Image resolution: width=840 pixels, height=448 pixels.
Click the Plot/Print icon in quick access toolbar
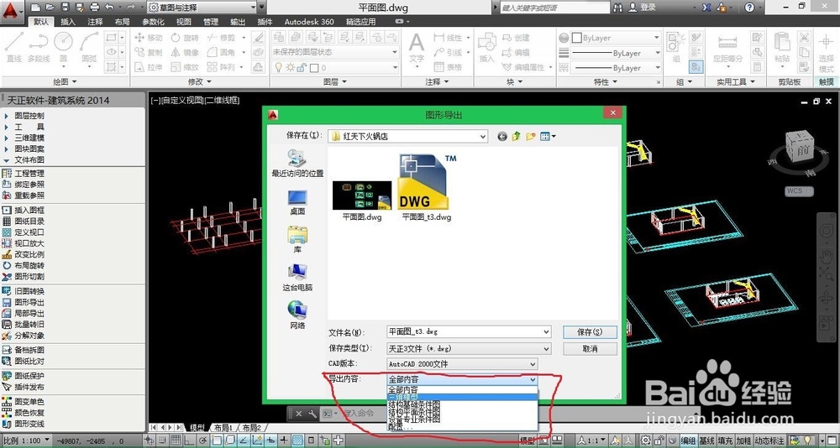click(x=95, y=8)
